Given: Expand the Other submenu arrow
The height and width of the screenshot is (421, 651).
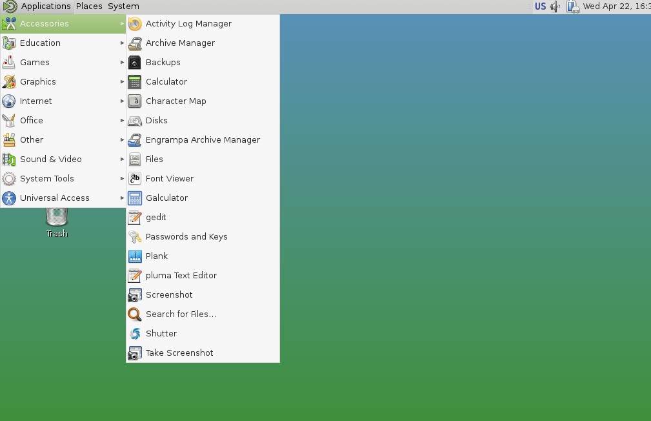Looking at the screenshot, I should (x=122, y=139).
